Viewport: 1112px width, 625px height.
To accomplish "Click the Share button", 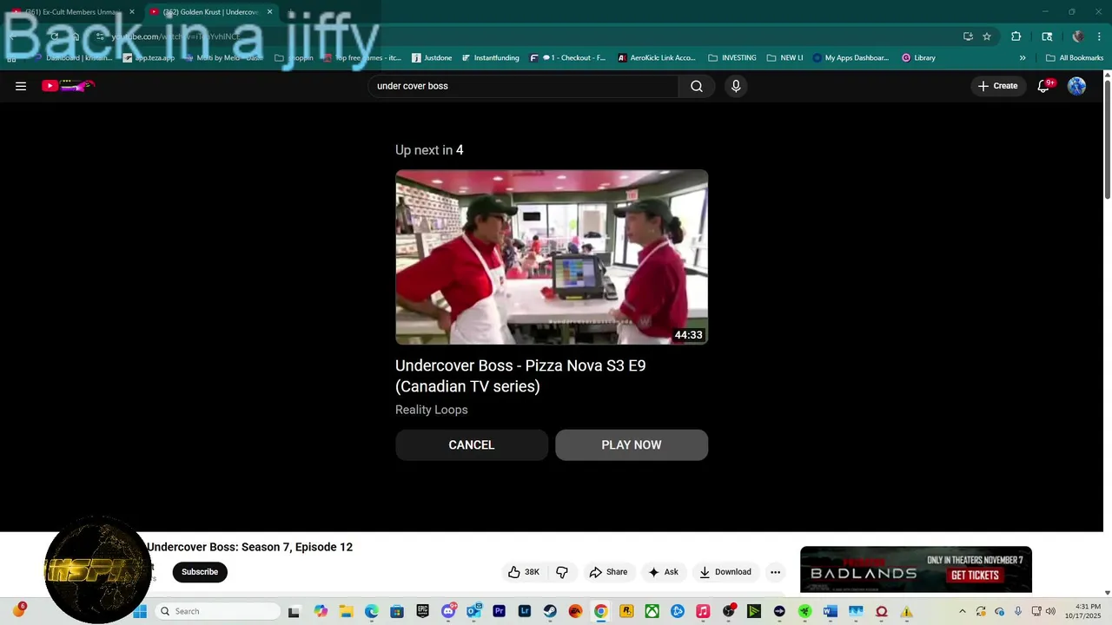I will point(608,572).
